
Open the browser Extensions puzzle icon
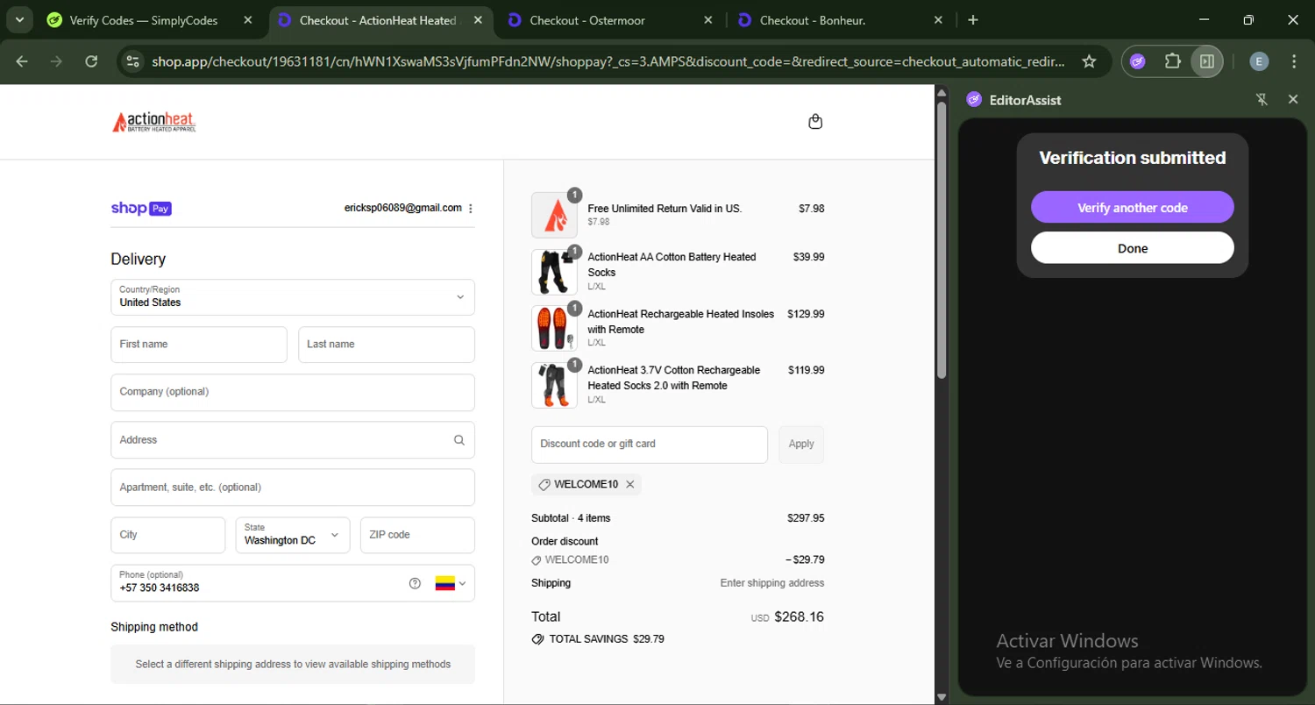tap(1172, 61)
